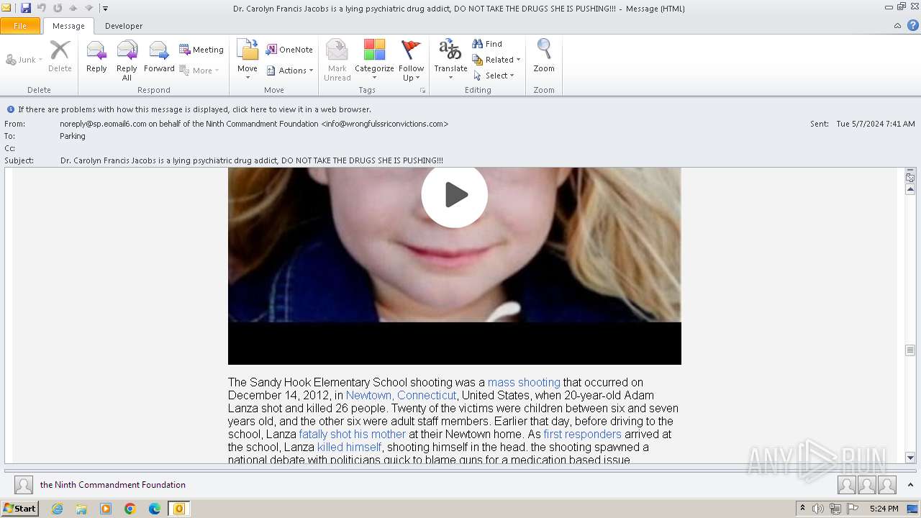Expand the Related dropdown

coord(496,60)
